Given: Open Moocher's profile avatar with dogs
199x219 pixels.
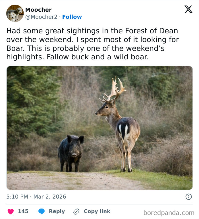Looking at the screenshot, I should 15,13.
